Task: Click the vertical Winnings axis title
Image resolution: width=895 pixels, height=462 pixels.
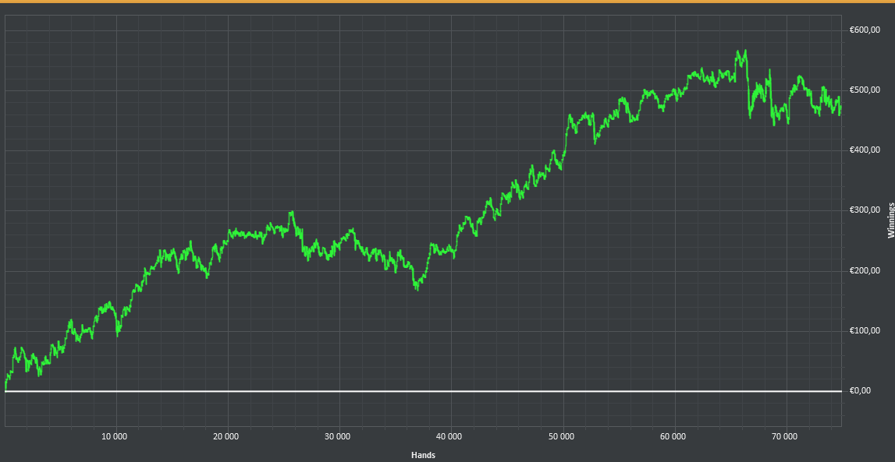Action: (x=890, y=220)
